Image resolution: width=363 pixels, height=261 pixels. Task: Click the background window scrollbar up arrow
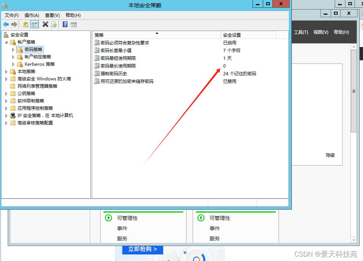coord(354,47)
